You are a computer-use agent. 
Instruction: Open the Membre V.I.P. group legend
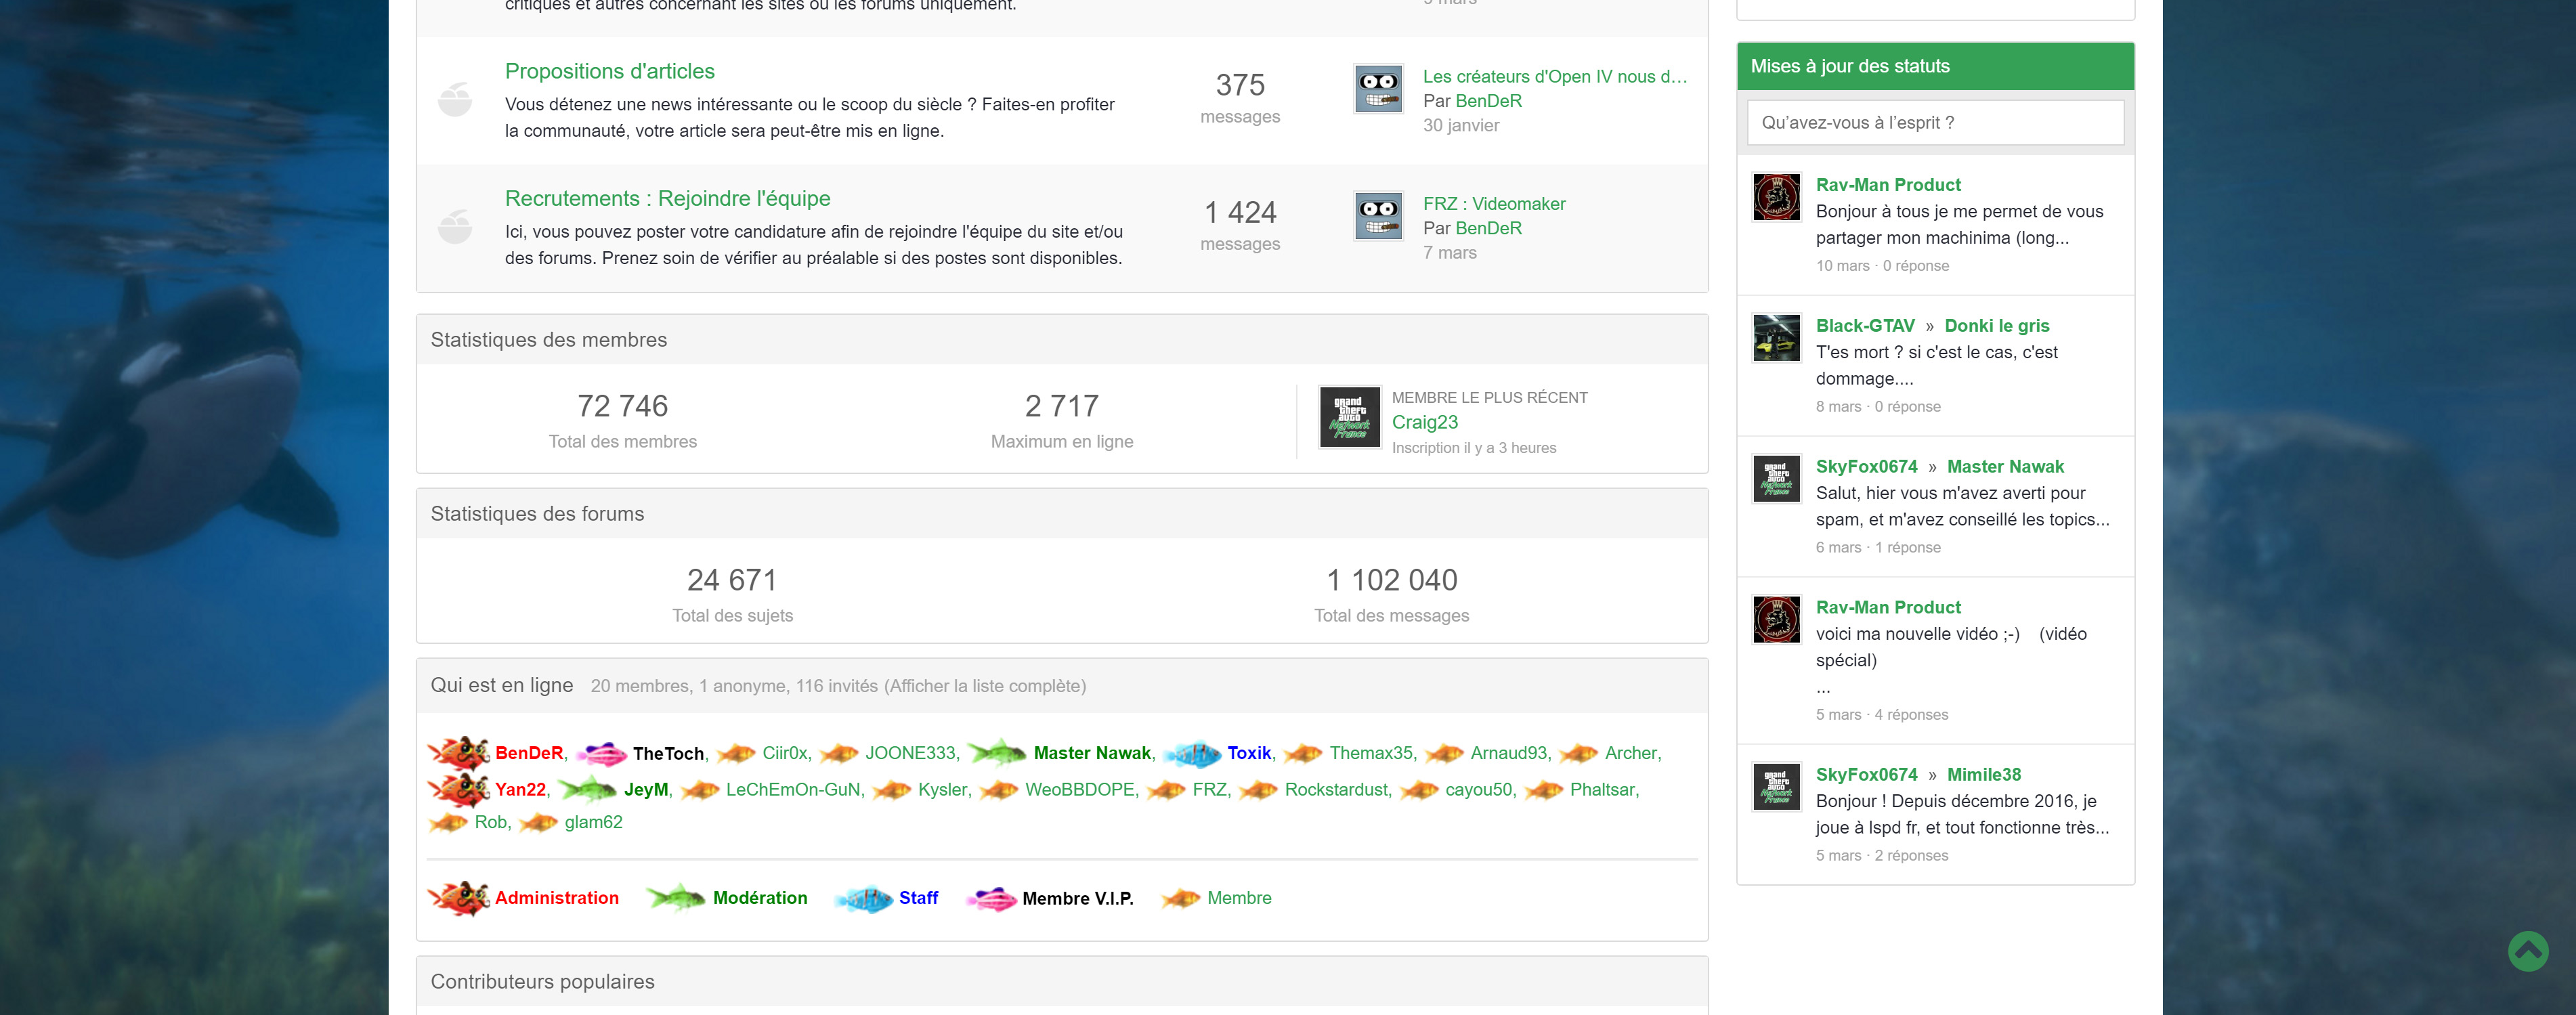(1077, 898)
